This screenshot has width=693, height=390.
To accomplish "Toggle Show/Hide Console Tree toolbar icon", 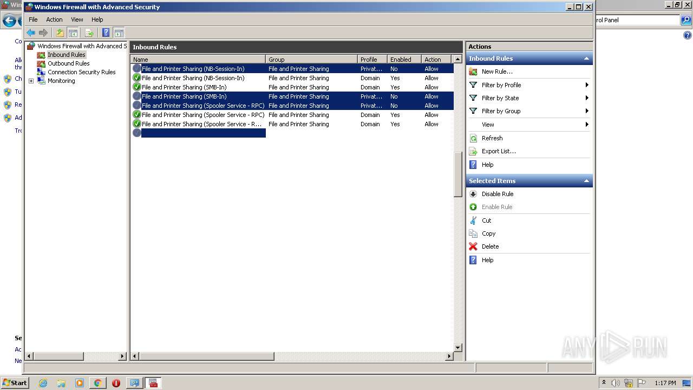I will (73, 33).
